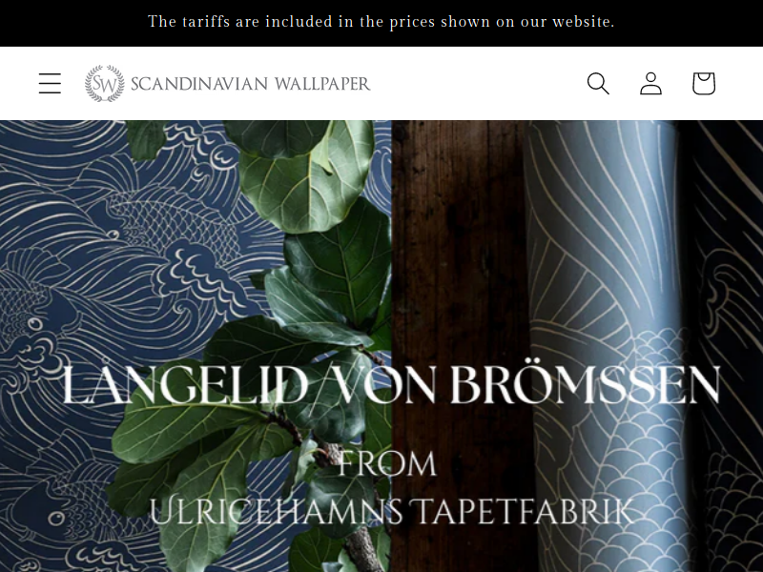
Task: Click the Ulricehamns Tapetfabrik subtitle
Action: [x=391, y=511]
